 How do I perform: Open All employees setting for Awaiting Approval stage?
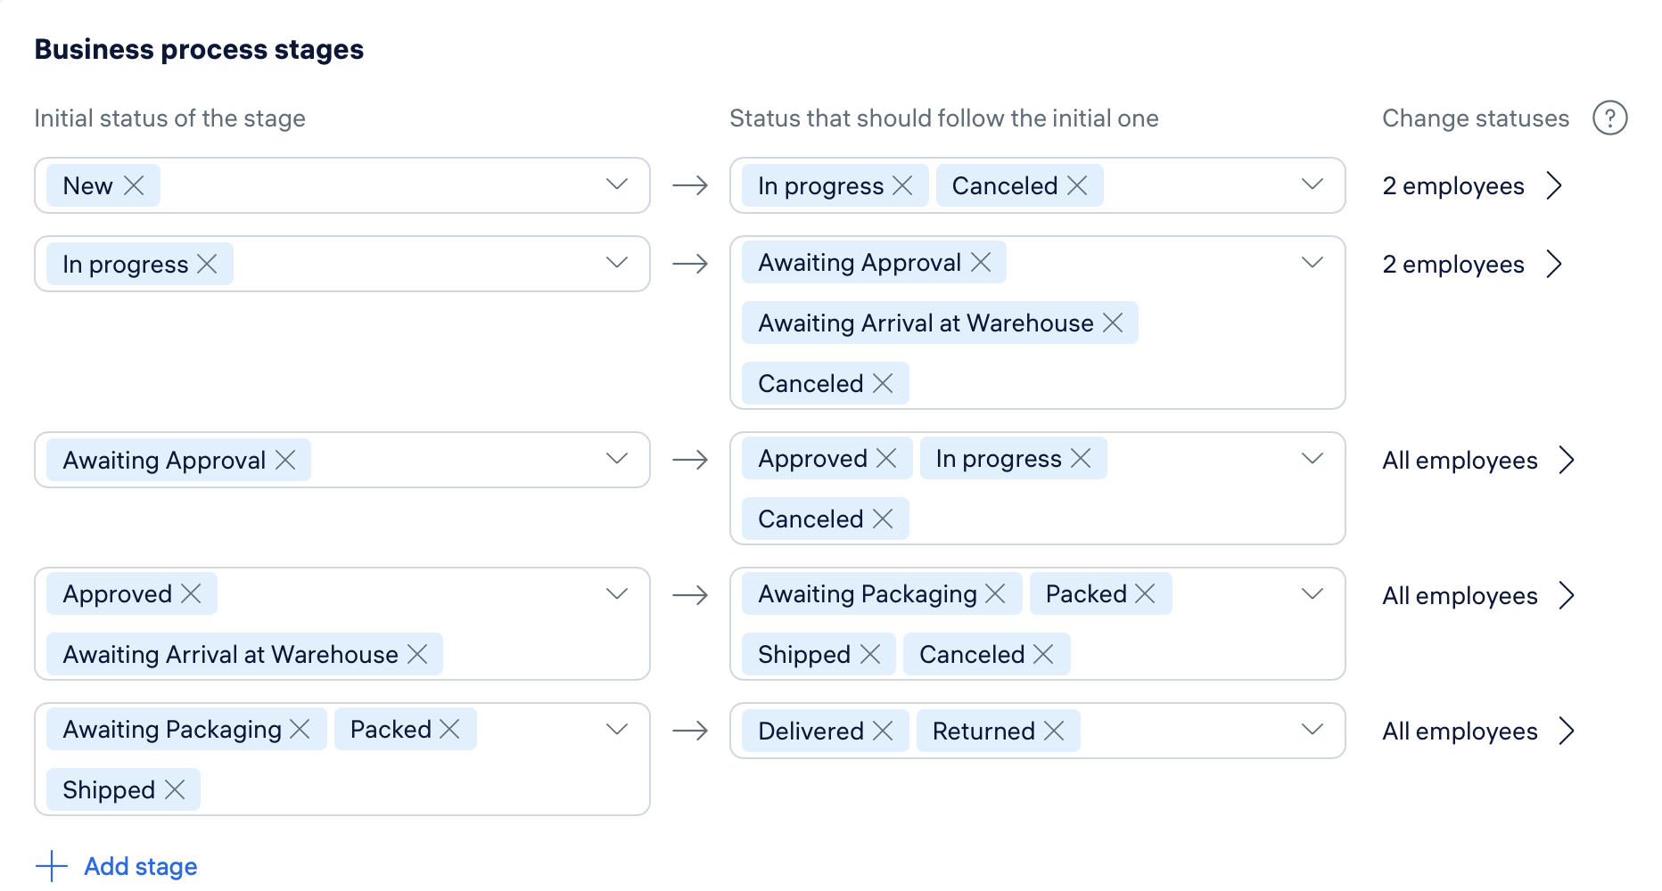tap(1478, 460)
